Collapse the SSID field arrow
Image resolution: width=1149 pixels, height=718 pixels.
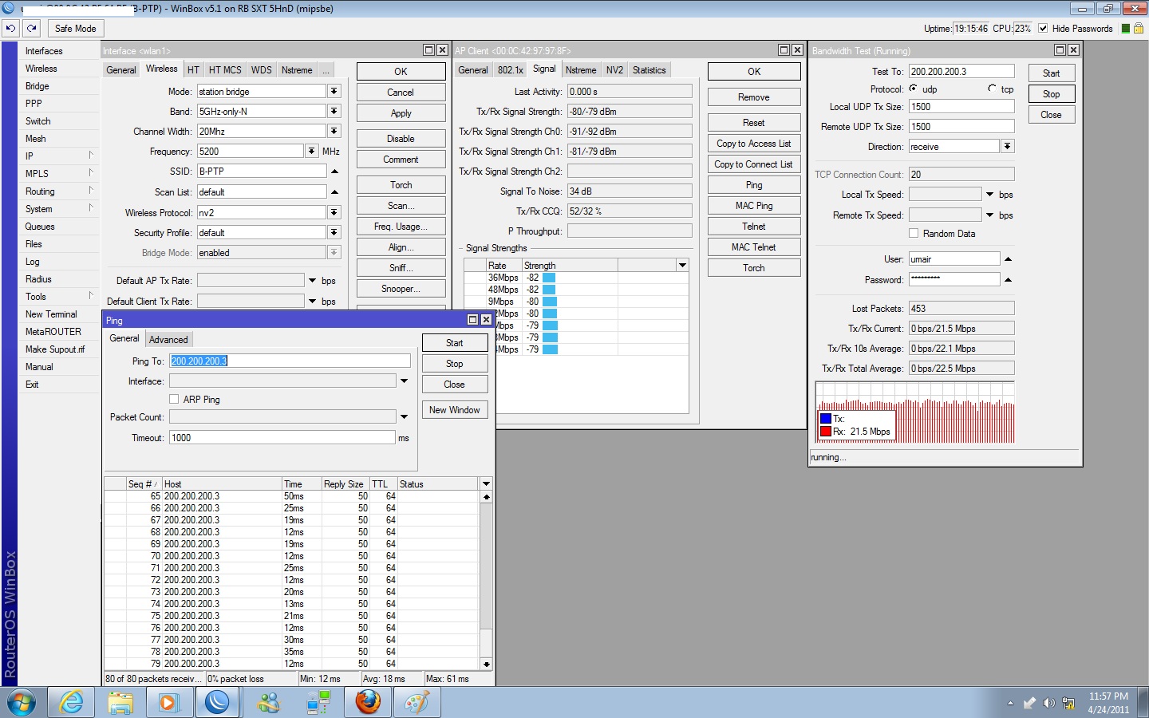click(334, 172)
